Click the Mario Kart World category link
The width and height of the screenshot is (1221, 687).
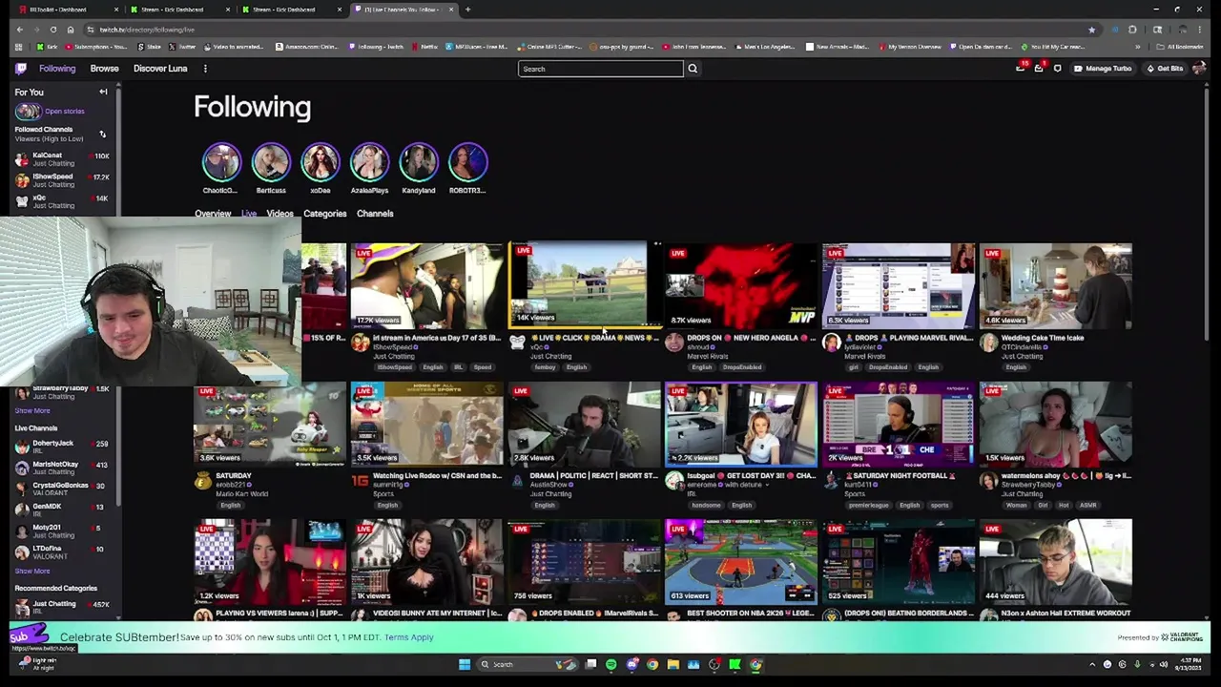[x=242, y=494]
